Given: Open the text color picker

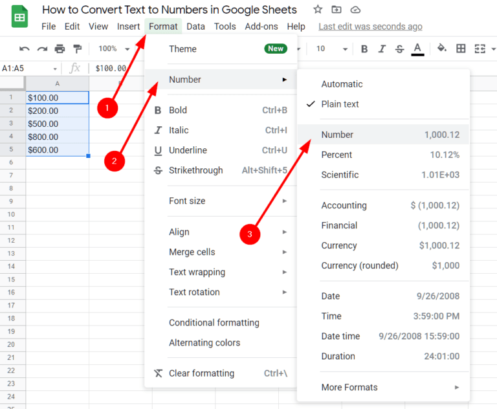Looking at the screenshot, I should pyautogui.click(x=417, y=49).
